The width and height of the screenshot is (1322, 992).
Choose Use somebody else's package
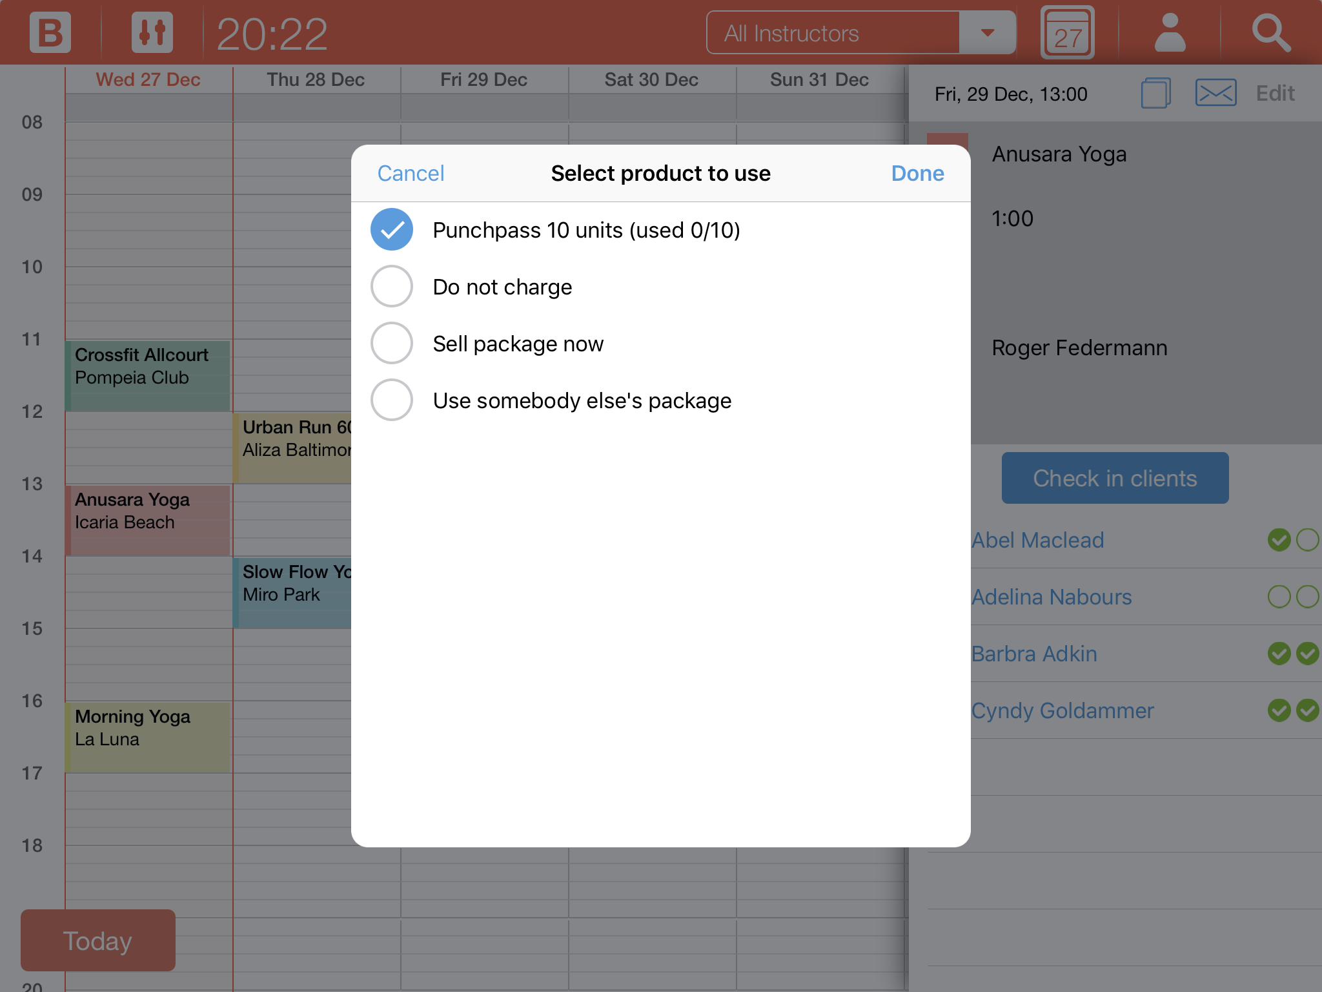[392, 400]
